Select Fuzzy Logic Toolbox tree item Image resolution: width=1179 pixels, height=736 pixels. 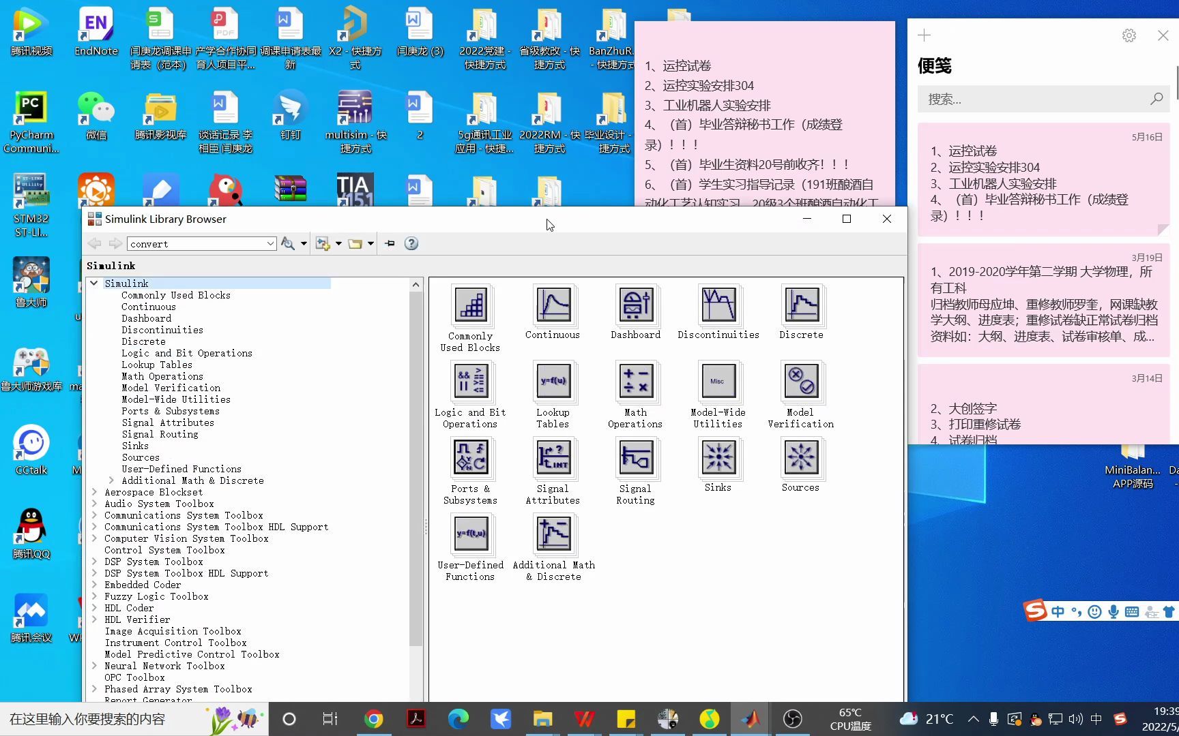click(x=156, y=596)
